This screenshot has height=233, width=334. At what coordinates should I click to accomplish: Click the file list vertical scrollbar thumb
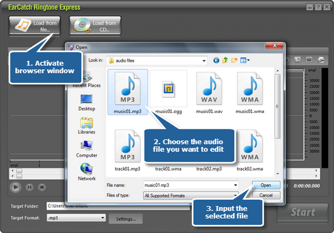[277, 107]
